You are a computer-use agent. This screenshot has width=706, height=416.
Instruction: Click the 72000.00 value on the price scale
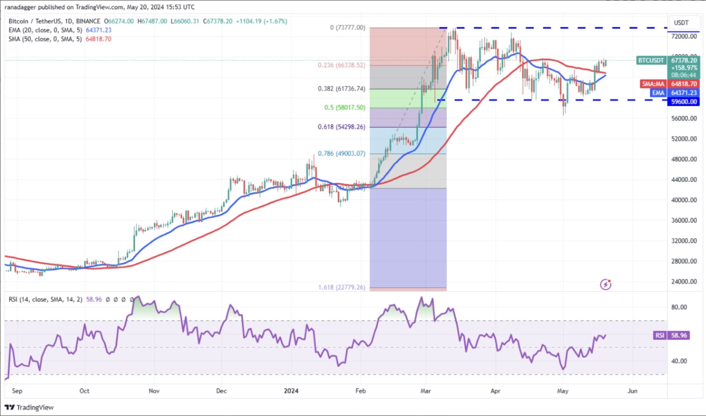click(x=683, y=36)
